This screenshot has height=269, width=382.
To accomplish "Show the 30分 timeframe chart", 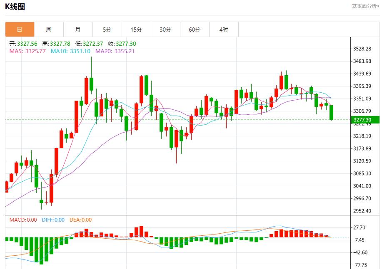I will point(165,30).
